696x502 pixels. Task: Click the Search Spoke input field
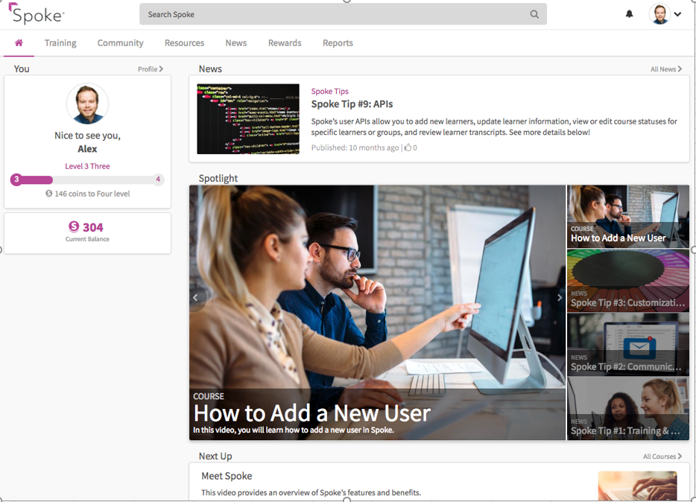(335, 14)
